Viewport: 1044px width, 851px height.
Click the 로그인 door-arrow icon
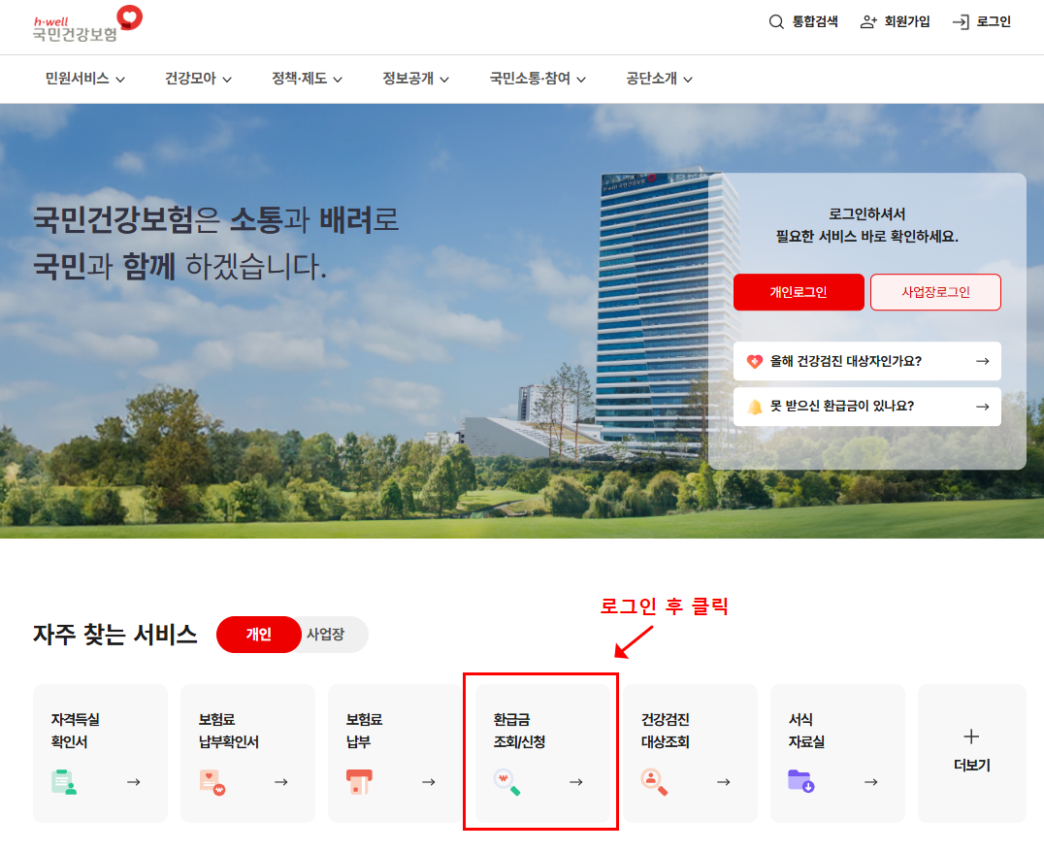pyautogui.click(x=961, y=22)
